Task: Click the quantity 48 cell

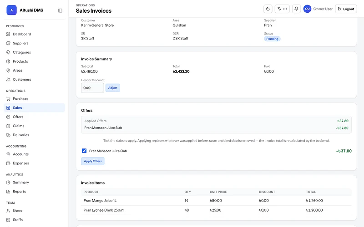Action: 187,210
